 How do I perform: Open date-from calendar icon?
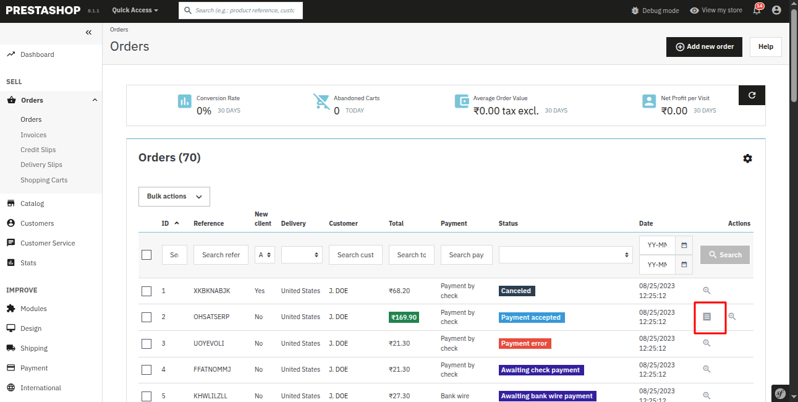coord(684,245)
